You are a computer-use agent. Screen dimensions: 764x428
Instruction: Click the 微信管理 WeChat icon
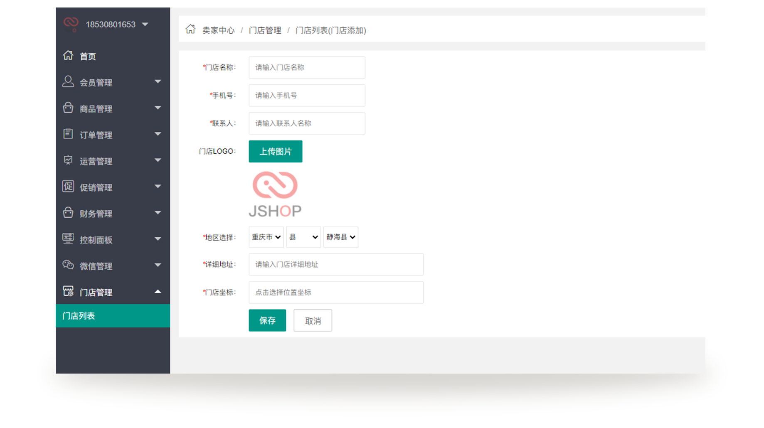click(68, 265)
